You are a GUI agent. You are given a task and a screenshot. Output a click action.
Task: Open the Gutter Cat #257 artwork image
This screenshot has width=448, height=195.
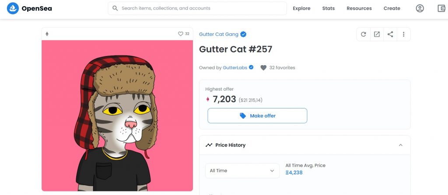[117, 115]
